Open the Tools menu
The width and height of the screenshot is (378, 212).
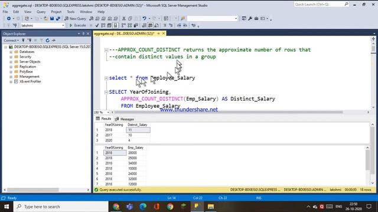[71, 12]
